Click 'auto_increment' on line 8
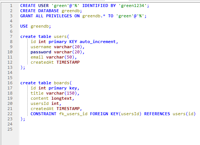The image size is (200, 145). (x=98, y=42)
